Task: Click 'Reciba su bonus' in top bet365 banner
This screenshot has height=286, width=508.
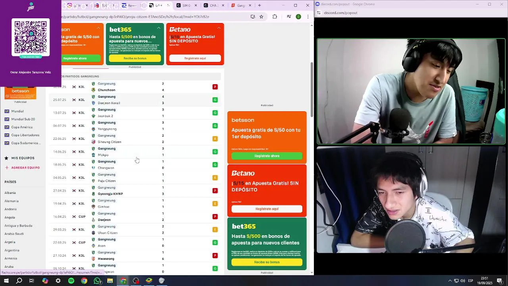Action: coord(135,58)
